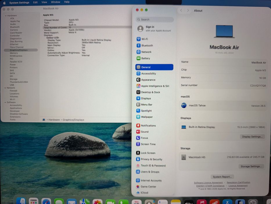The width and height of the screenshot is (271, 204).
Task: Open the Edit menu
Action: pyautogui.click(x=35, y=2)
